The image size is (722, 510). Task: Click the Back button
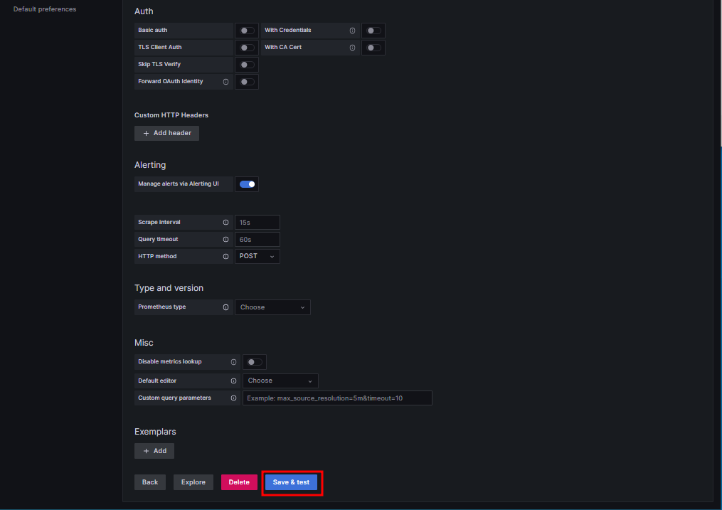point(150,482)
